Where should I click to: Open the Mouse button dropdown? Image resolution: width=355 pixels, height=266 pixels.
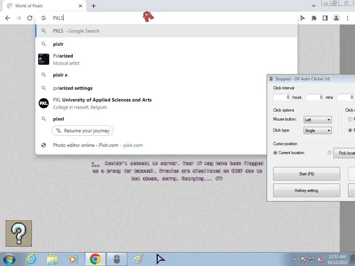pos(318,119)
